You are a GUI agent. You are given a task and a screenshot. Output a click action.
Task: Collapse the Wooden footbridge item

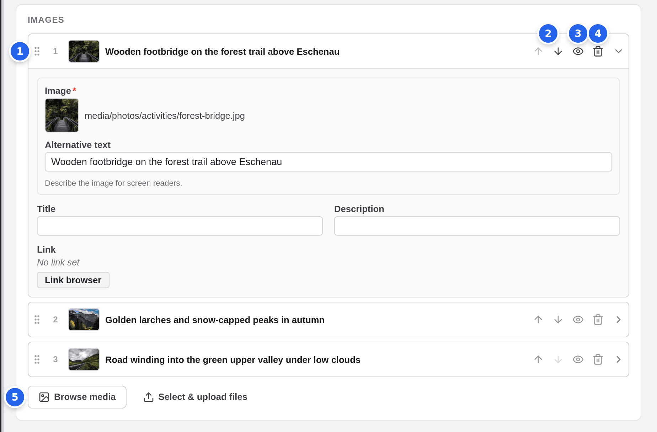click(619, 52)
